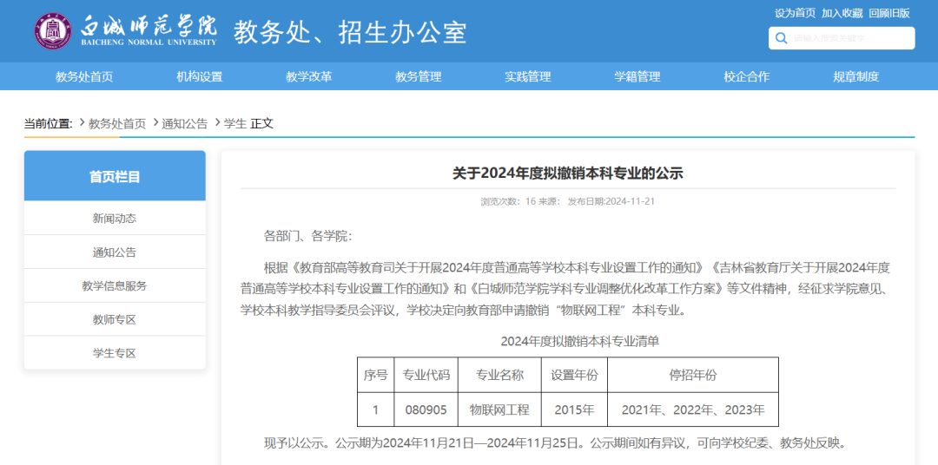Open 实践管理 menu item
This screenshot has width=938, height=465.
pos(528,76)
